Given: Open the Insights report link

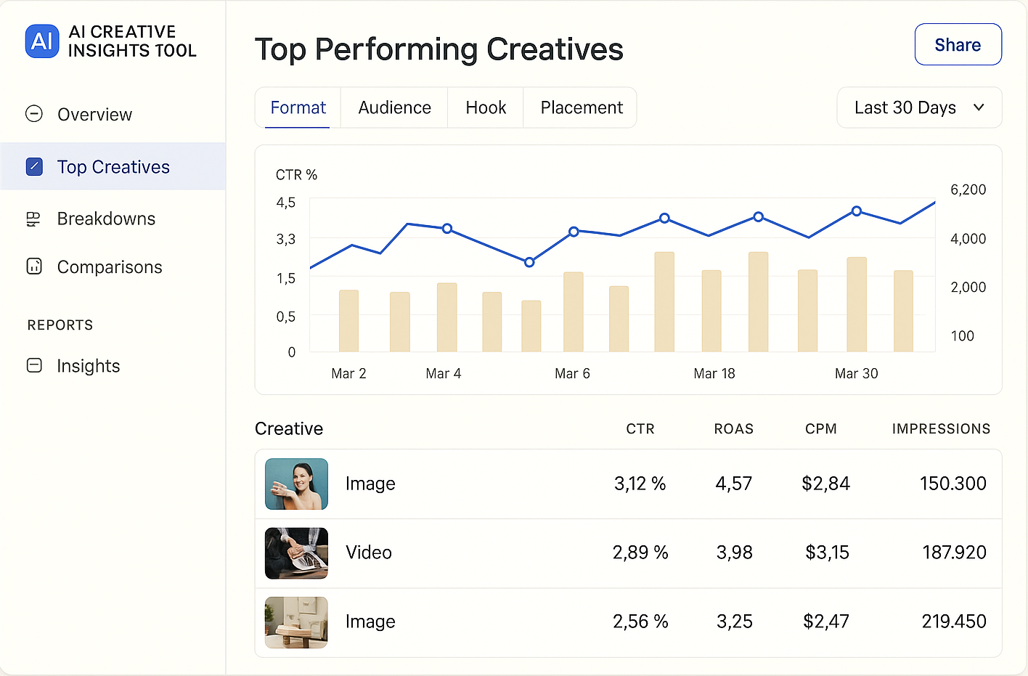Looking at the screenshot, I should coord(89,366).
